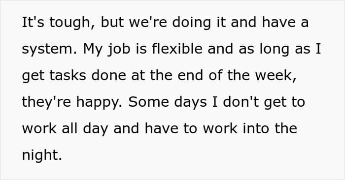The image size is (345, 180).
Task: Click the word "they're"
Action: point(46,102)
